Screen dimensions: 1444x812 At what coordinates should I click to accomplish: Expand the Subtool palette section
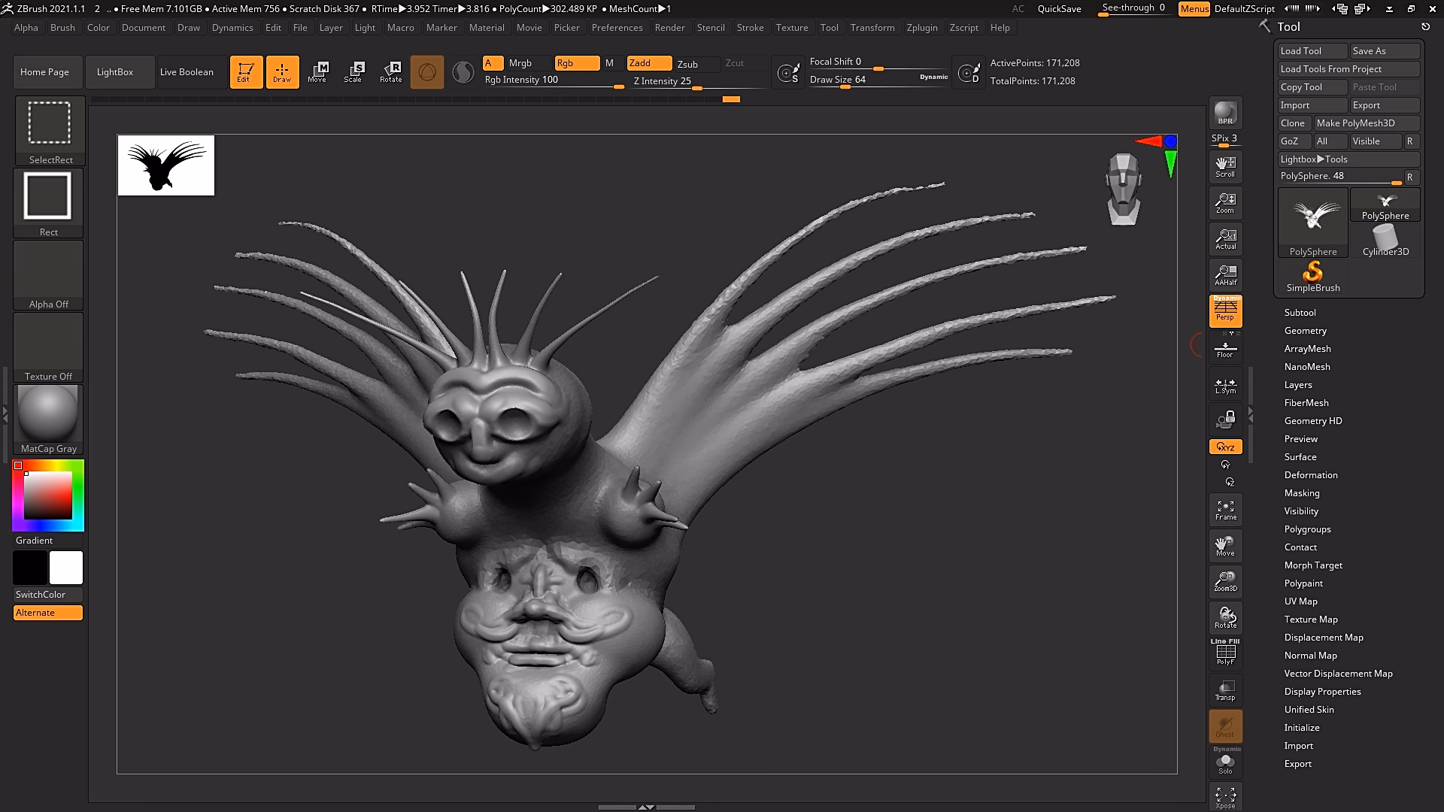pos(1300,313)
